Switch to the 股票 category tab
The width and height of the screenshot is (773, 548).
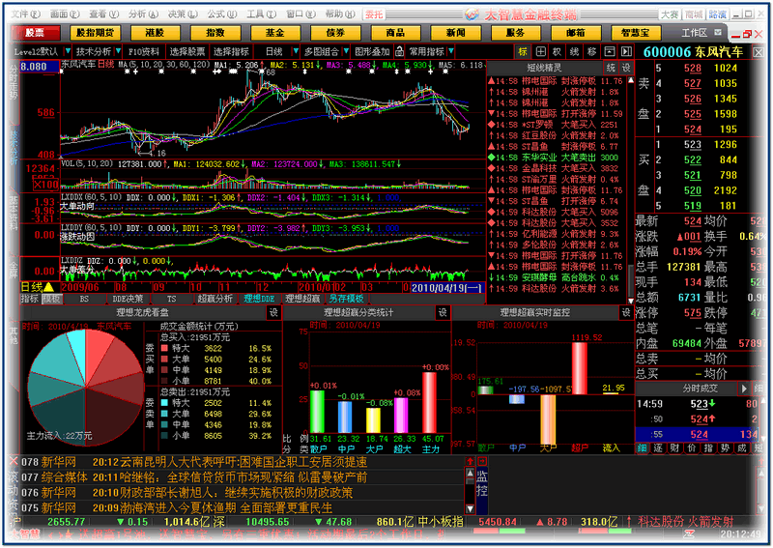point(35,33)
